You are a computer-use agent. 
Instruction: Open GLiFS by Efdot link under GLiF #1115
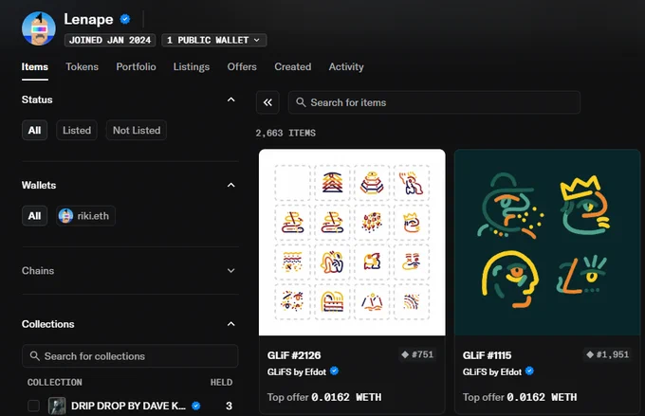point(492,372)
